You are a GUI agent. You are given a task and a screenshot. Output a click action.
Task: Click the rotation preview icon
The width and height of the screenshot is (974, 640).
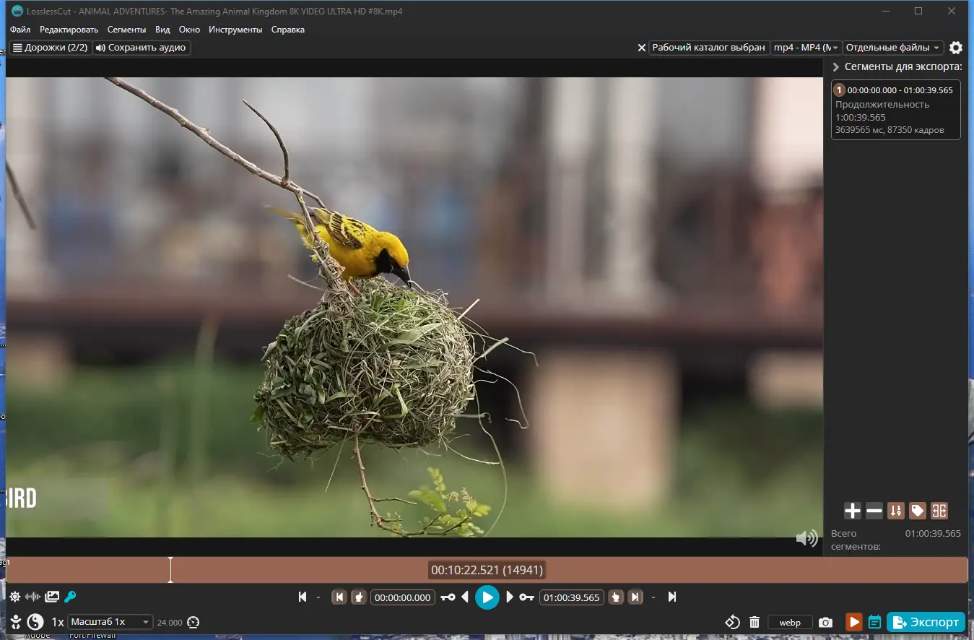click(x=732, y=622)
